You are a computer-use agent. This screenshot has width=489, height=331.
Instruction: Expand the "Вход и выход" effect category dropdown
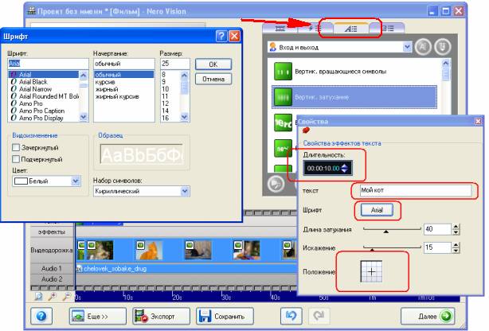click(407, 47)
